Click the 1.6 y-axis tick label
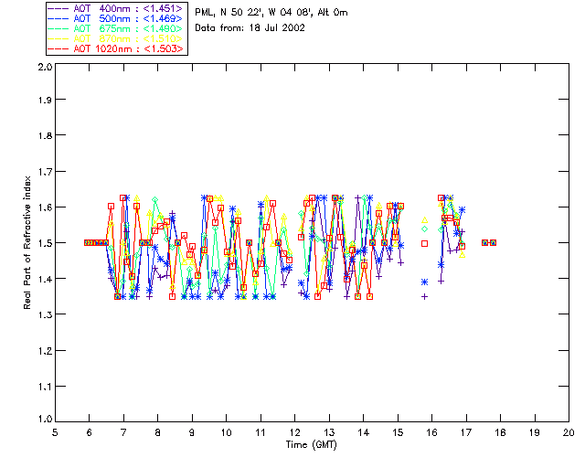Screen dimensions: 585x468 (45, 207)
